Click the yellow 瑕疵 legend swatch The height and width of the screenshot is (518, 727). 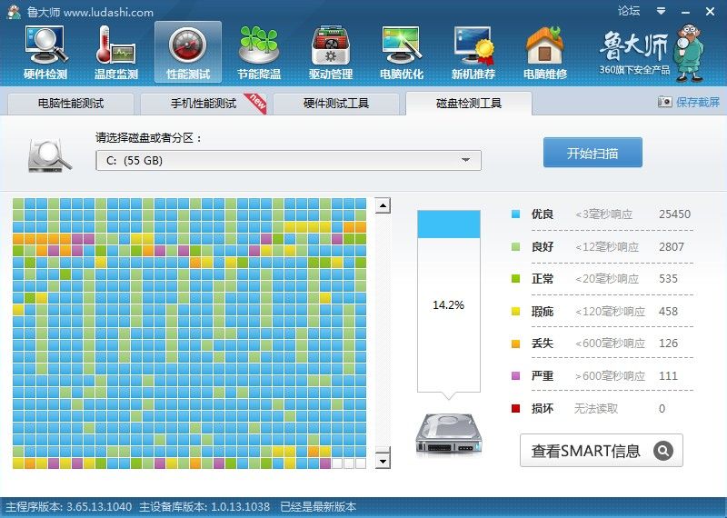coord(515,311)
